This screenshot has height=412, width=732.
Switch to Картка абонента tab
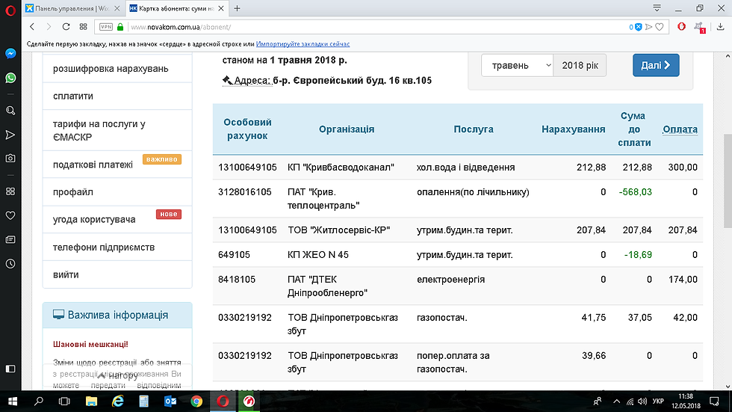pyautogui.click(x=177, y=8)
